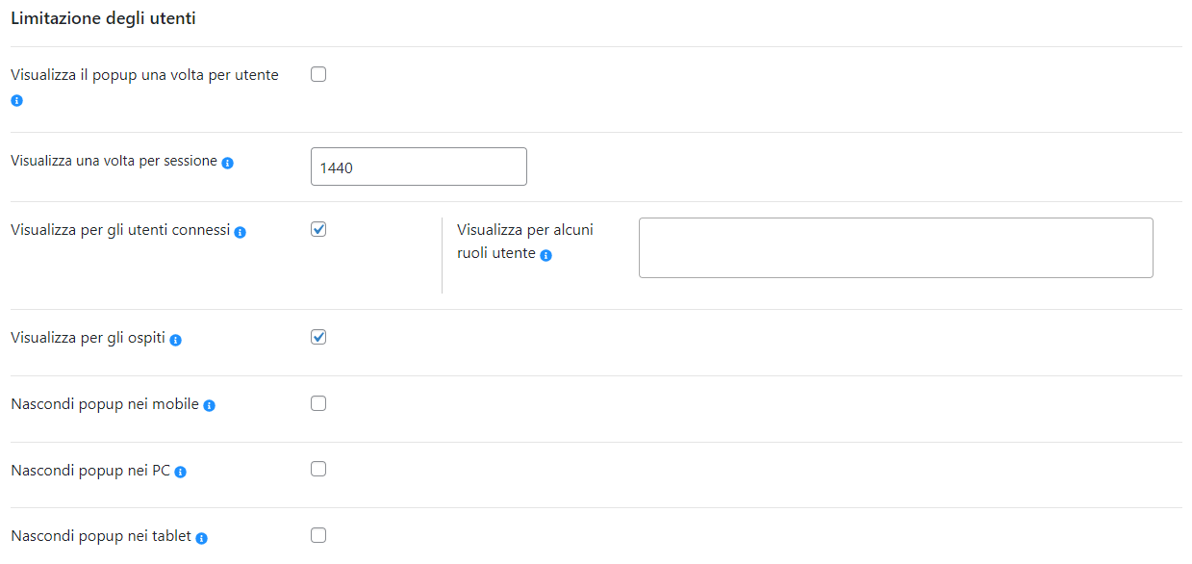The height and width of the screenshot is (564, 1192).
Task: Enable 'Visualizza il popup una volta per utente' checkbox
Action: 318,74
